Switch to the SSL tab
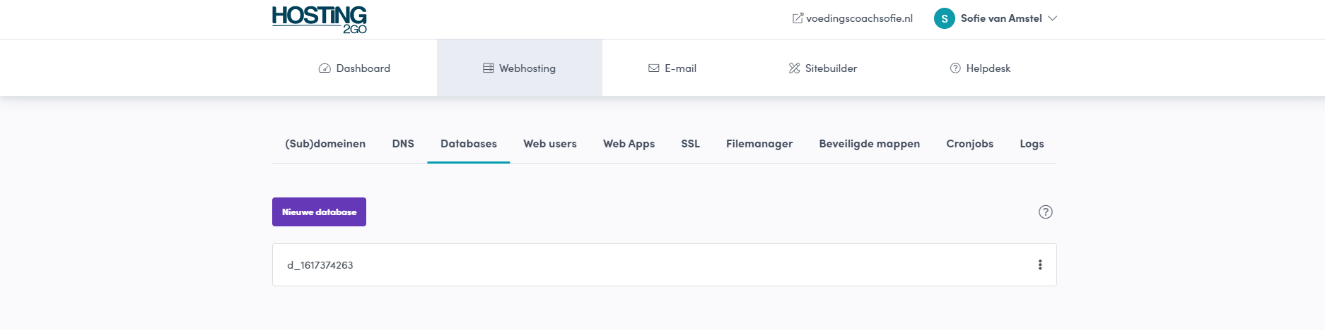 [x=690, y=144]
